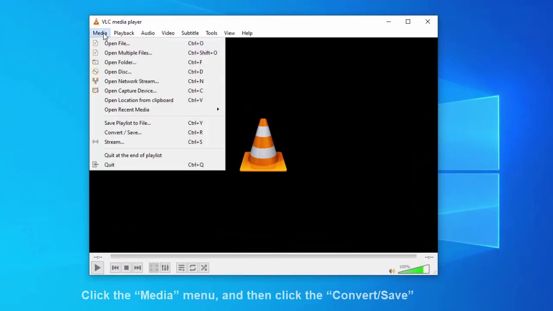Viewport: 553px width, 311px height.
Task: Select Convert / Save... entry
Action: (x=157, y=133)
